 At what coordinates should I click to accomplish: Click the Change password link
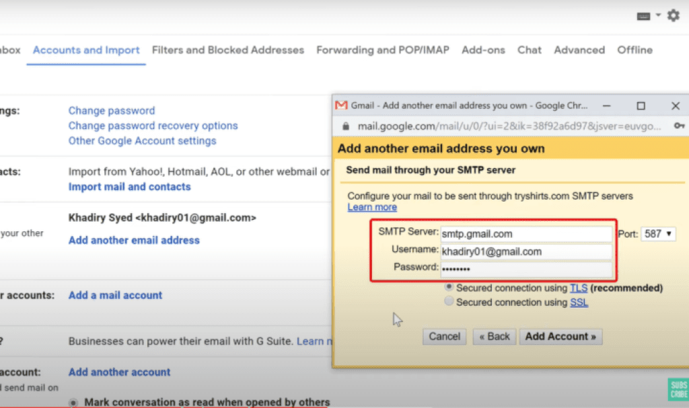[x=111, y=110]
